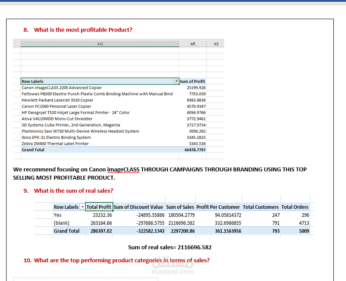Select column header AR

[x=193, y=44]
